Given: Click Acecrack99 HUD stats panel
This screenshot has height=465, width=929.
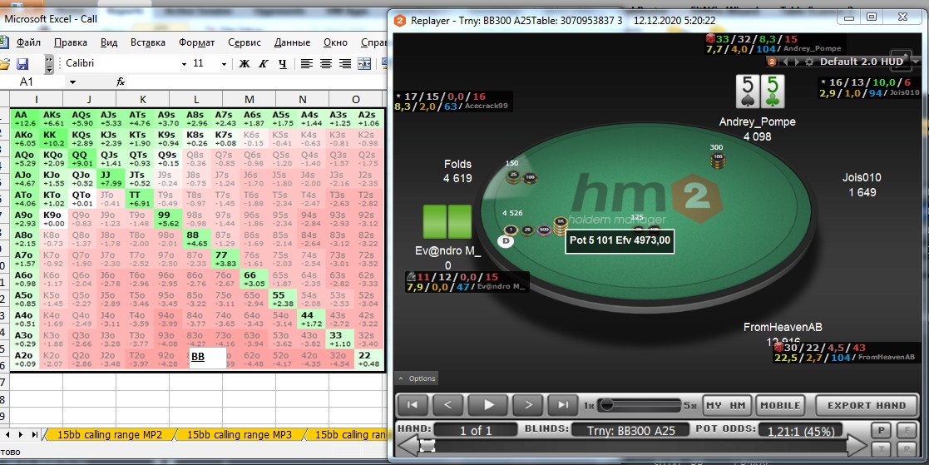Looking at the screenshot, I should [453, 101].
